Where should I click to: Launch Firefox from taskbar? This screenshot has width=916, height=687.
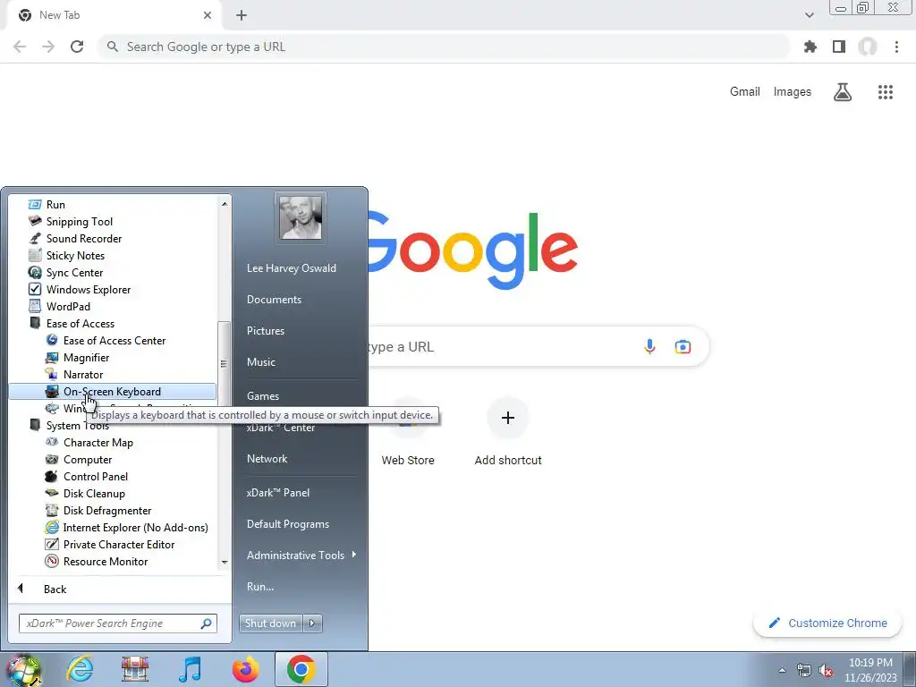[245, 669]
